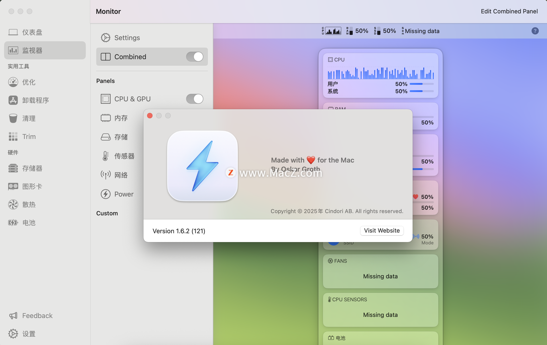Click the Copyright Cindori AB text

coord(337,211)
